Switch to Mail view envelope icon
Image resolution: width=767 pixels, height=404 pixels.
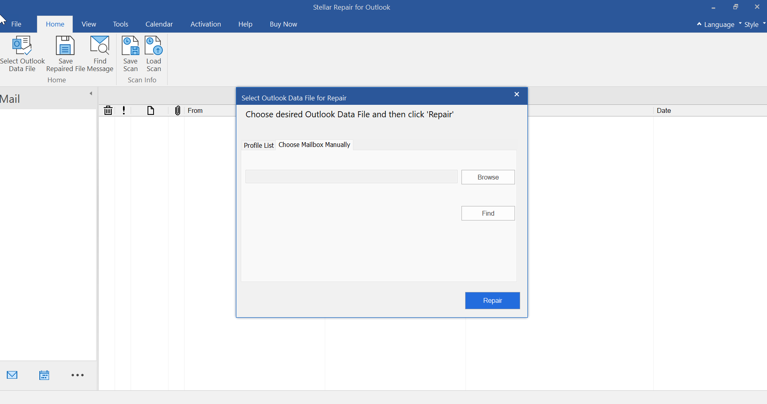coord(12,375)
